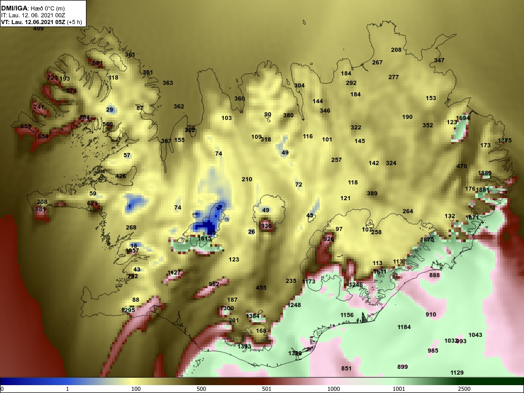Viewport: 524px width, 393px height.
Task: Click the map value 1889
Action: [x=485, y=173]
